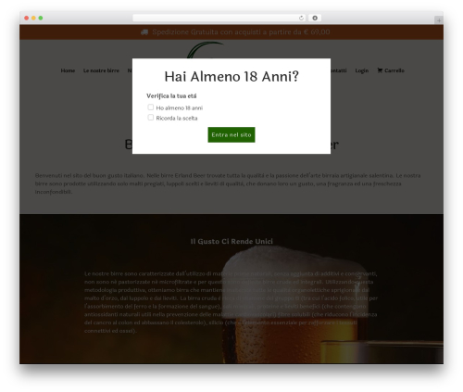The height and width of the screenshot is (392, 463).
Task: Click the 'Hai Almeno 18 Anni?' title
Action: tap(231, 77)
